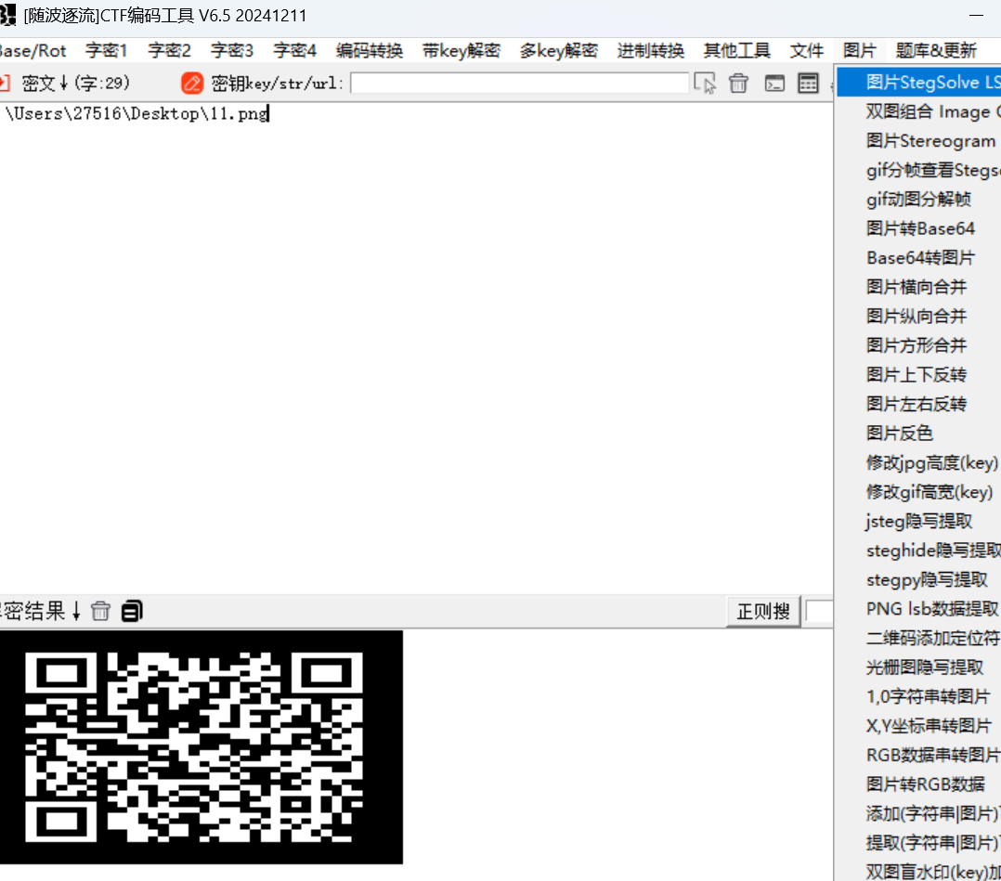Select 提取(字符串|图片) menu entry
The width and height of the screenshot is (1001, 881).
pos(918,843)
